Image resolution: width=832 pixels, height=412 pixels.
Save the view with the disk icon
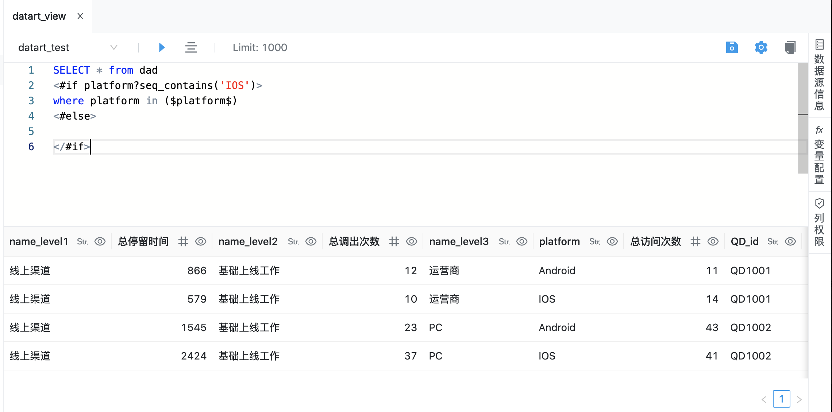tap(732, 47)
